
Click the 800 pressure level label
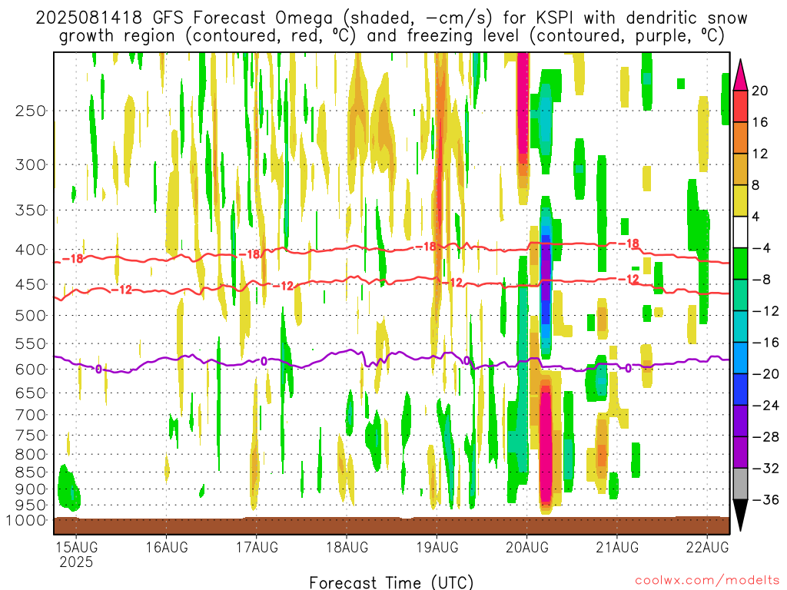click(x=31, y=455)
